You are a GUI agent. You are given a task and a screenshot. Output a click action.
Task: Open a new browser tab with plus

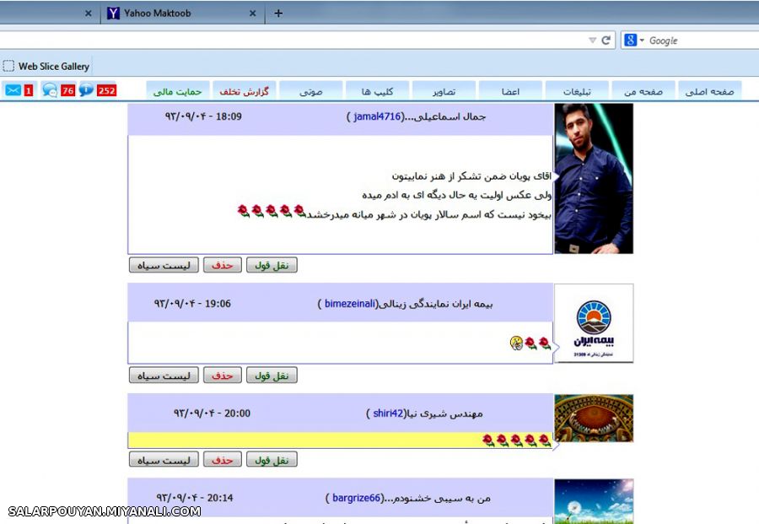click(x=278, y=13)
